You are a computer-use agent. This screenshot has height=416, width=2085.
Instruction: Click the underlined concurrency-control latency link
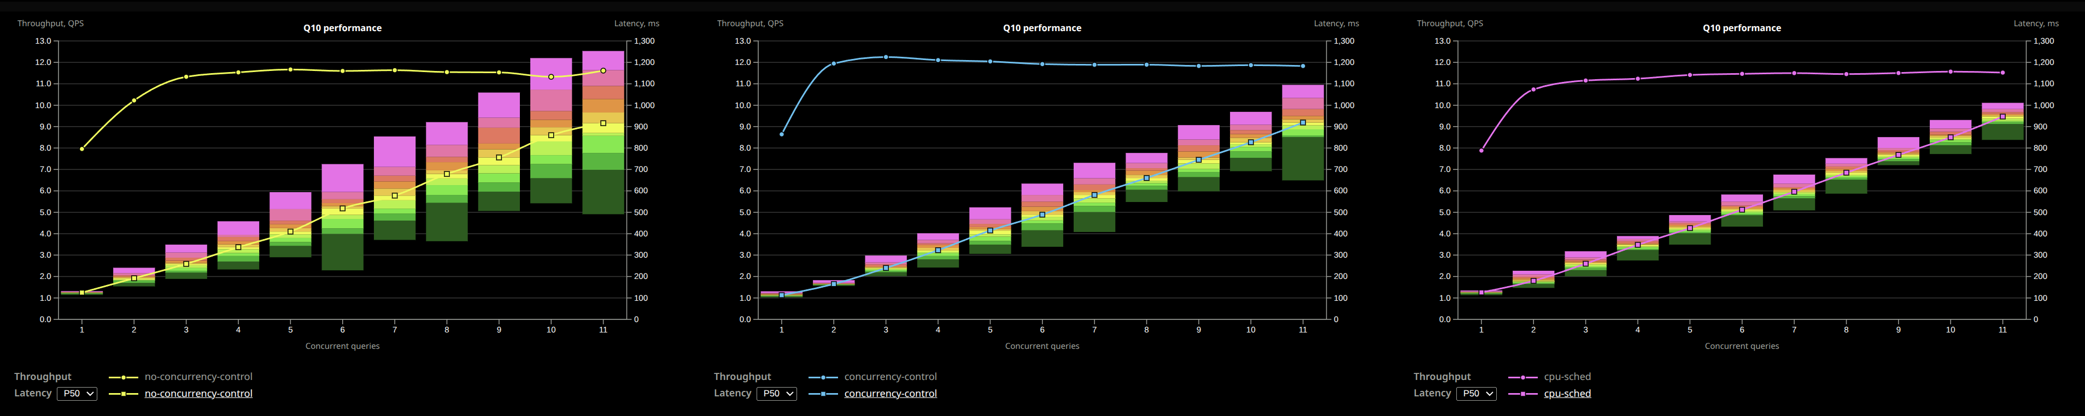891,394
